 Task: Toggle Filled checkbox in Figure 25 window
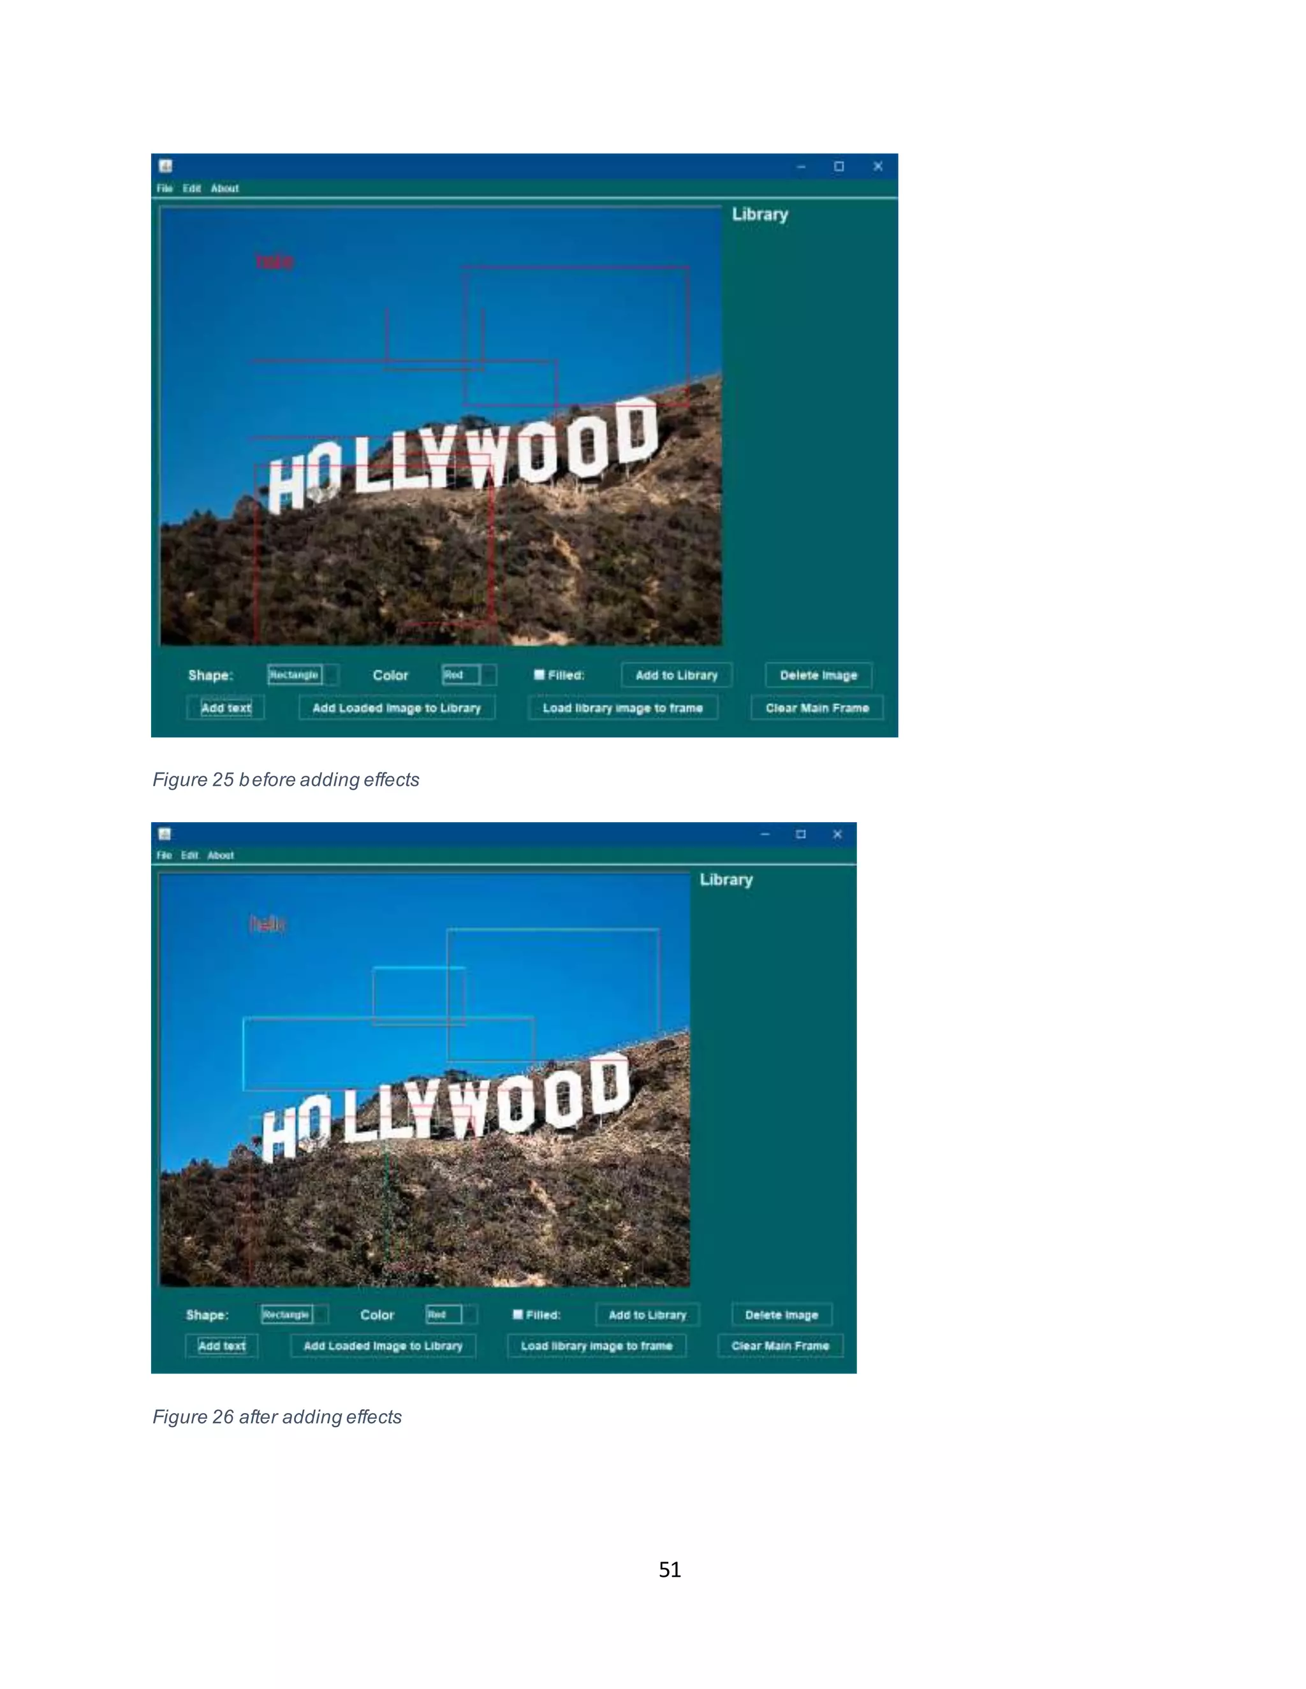pos(539,675)
